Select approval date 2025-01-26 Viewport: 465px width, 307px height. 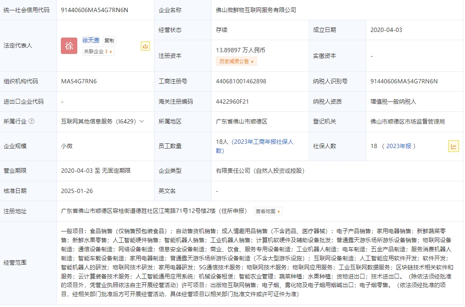click(77, 191)
